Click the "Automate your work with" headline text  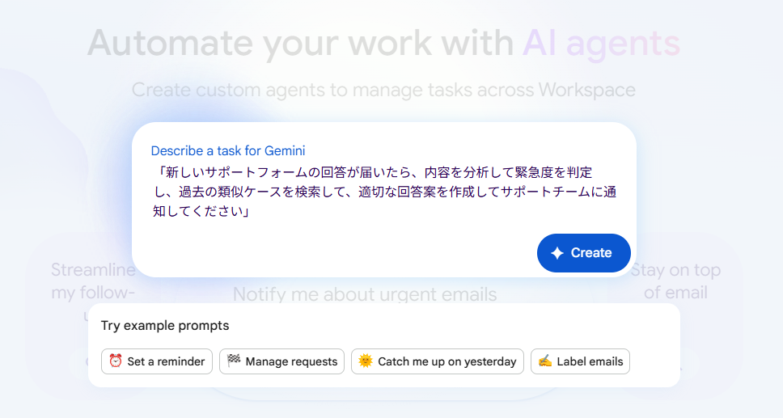pos(300,42)
